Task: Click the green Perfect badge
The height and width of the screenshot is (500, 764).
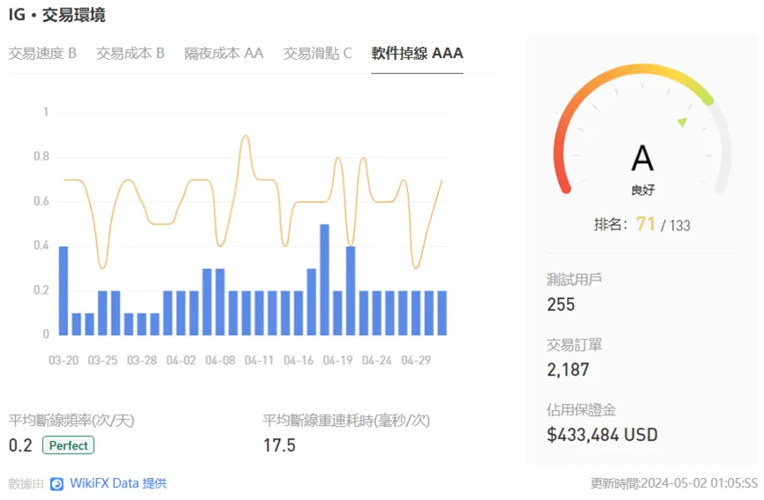Action: [x=68, y=445]
